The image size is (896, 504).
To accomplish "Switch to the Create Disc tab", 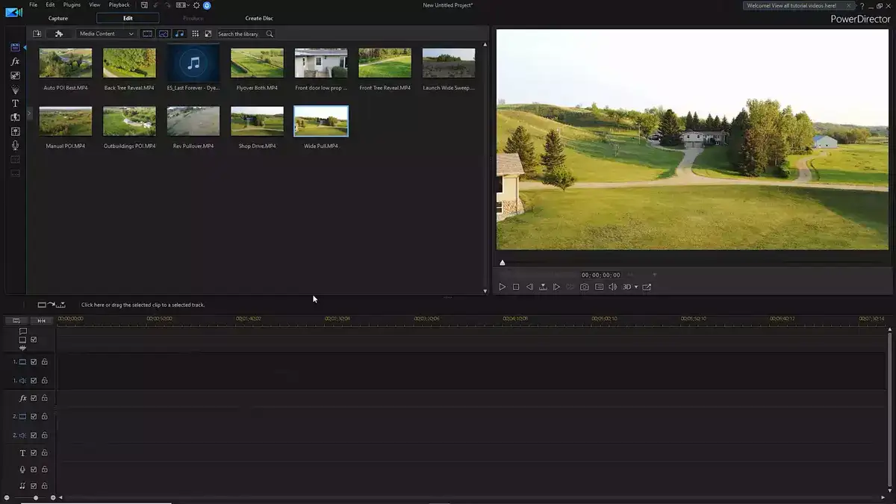I will (x=259, y=18).
